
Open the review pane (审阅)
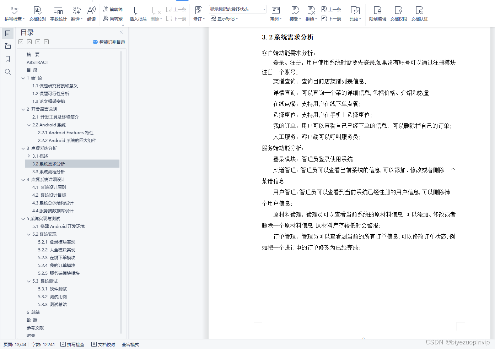click(x=276, y=13)
